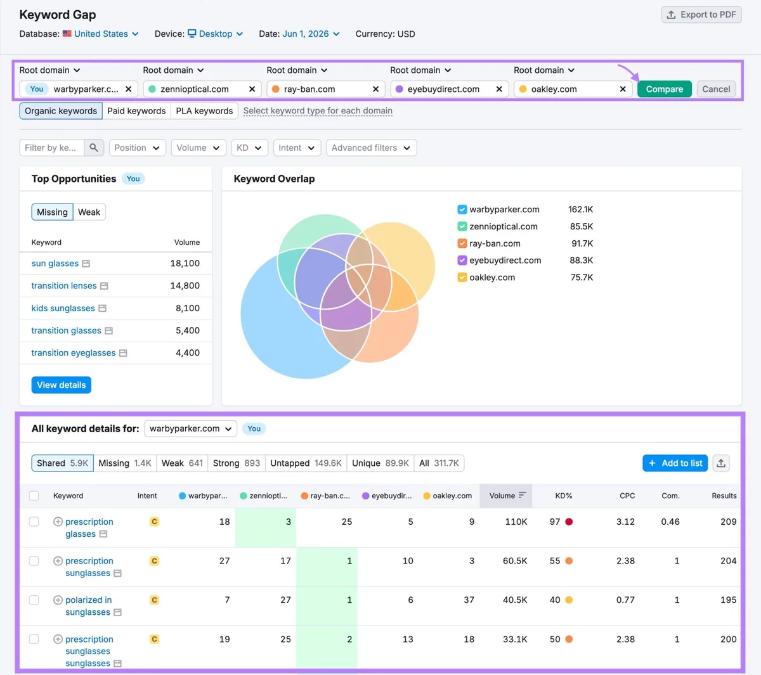
Task: Select all keywords with header checkbox
Action: tap(34, 496)
